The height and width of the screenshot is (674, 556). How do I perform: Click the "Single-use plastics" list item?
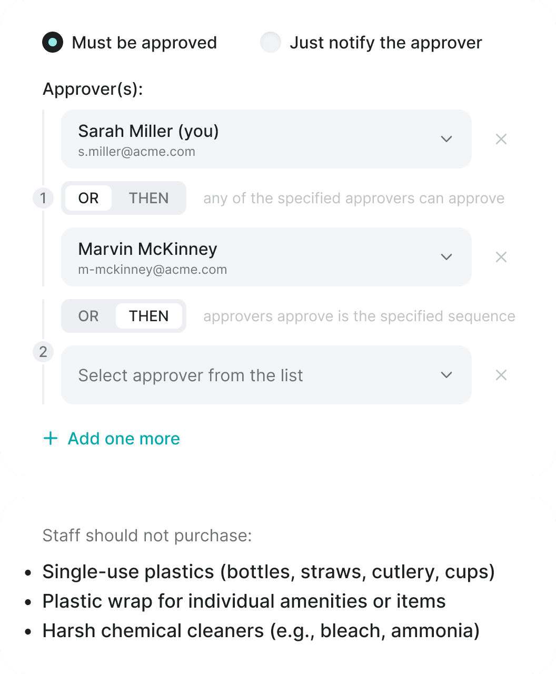(269, 572)
